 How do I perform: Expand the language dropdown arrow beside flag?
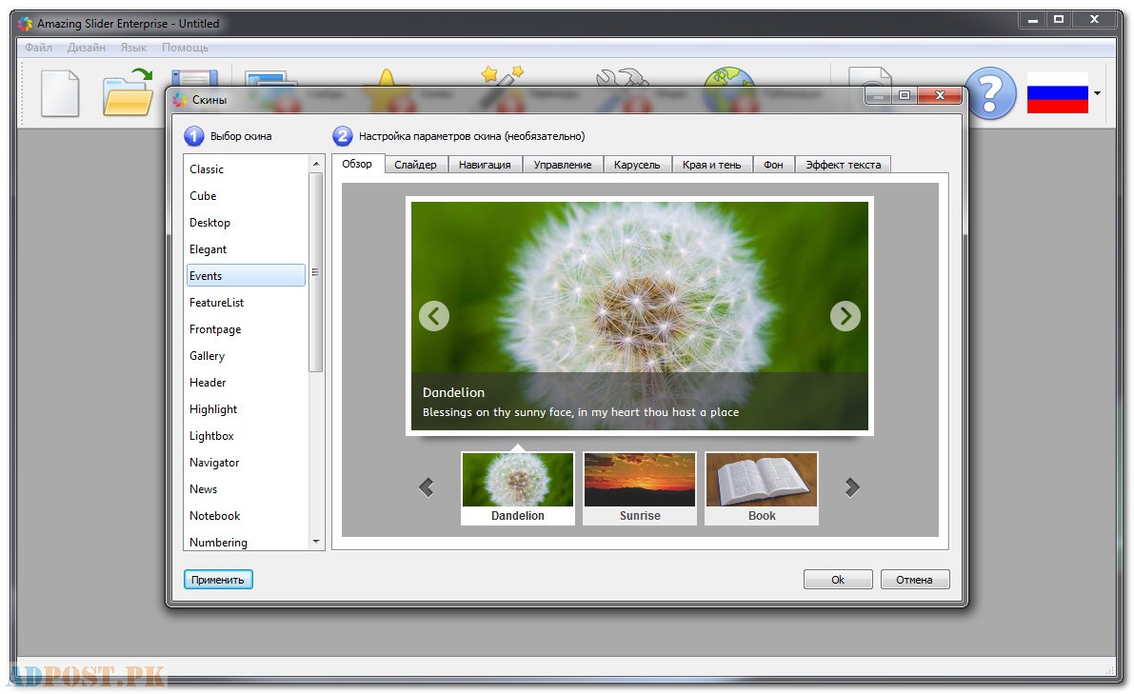point(1097,93)
